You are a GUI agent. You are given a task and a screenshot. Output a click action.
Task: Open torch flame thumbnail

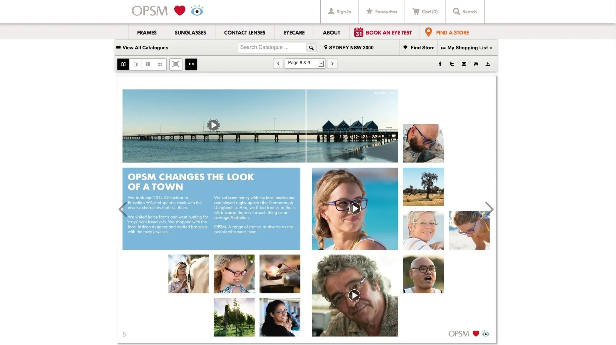(x=280, y=274)
